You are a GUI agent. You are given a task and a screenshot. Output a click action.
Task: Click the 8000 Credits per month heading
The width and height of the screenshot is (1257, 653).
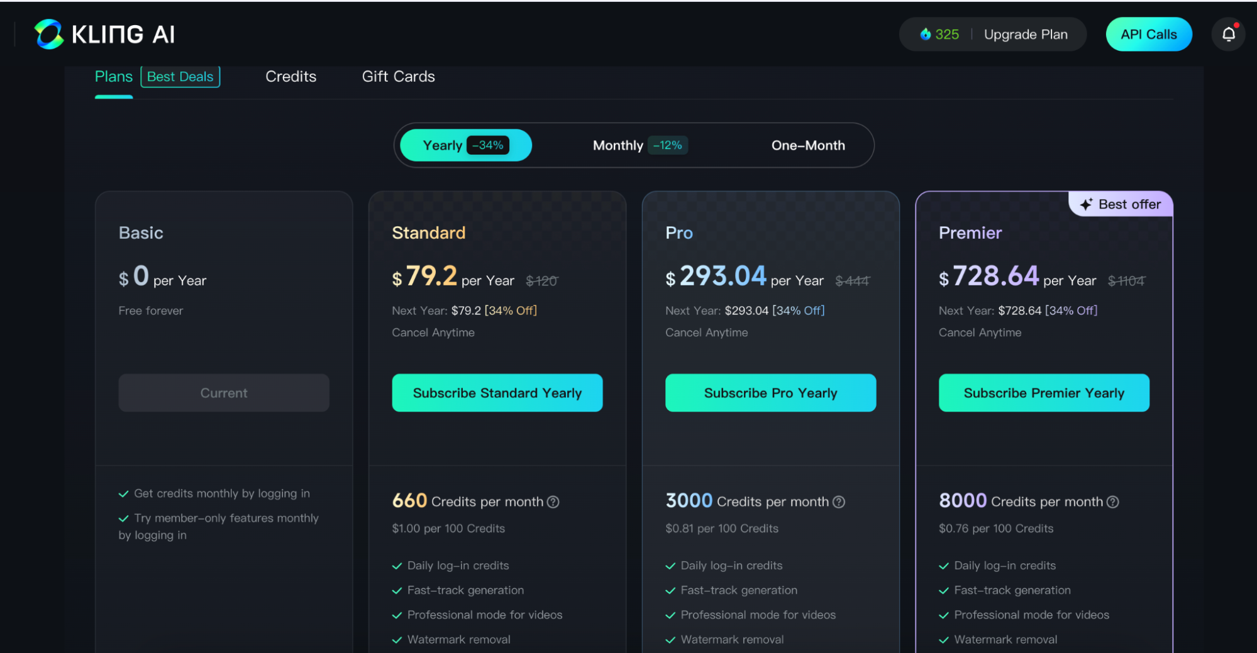coord(1021,501)
